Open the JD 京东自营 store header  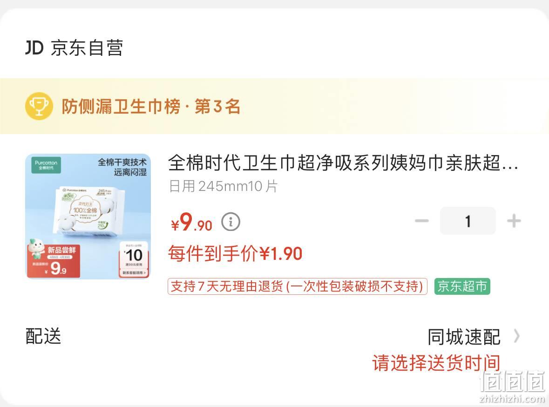pyautogui.click(x=74, y=47)
